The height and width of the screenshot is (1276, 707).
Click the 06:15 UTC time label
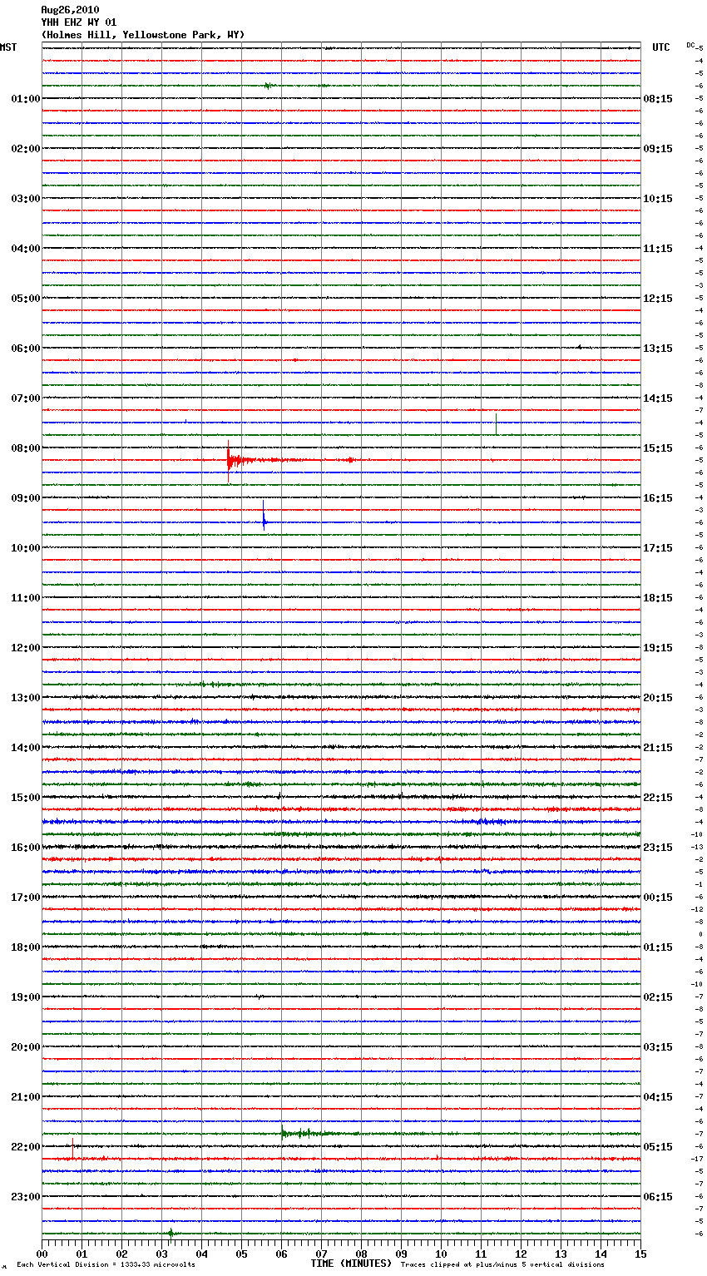pos(658,1197)
